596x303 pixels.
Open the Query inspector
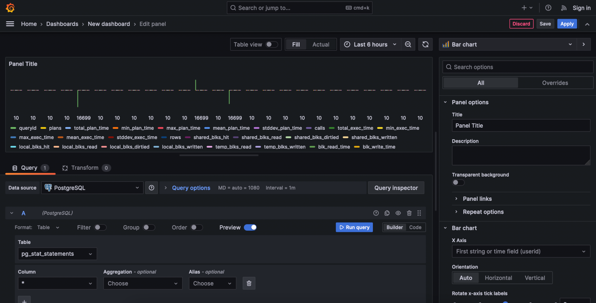(396, 187)
